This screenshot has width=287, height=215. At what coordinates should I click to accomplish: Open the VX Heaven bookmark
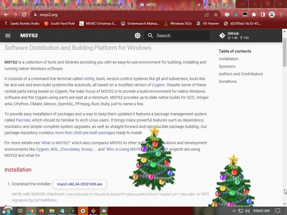pos(208,24)
